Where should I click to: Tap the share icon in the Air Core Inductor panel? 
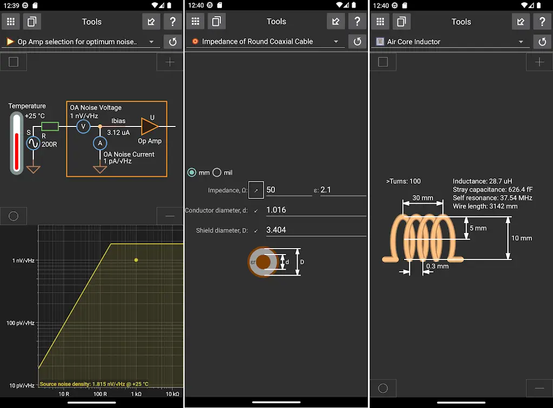[x=521, y=22]
